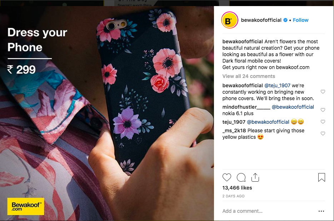Click the blue verified badge

(x=285, y=20)
